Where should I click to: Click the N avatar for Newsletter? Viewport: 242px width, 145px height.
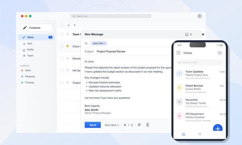click(179, 102)
